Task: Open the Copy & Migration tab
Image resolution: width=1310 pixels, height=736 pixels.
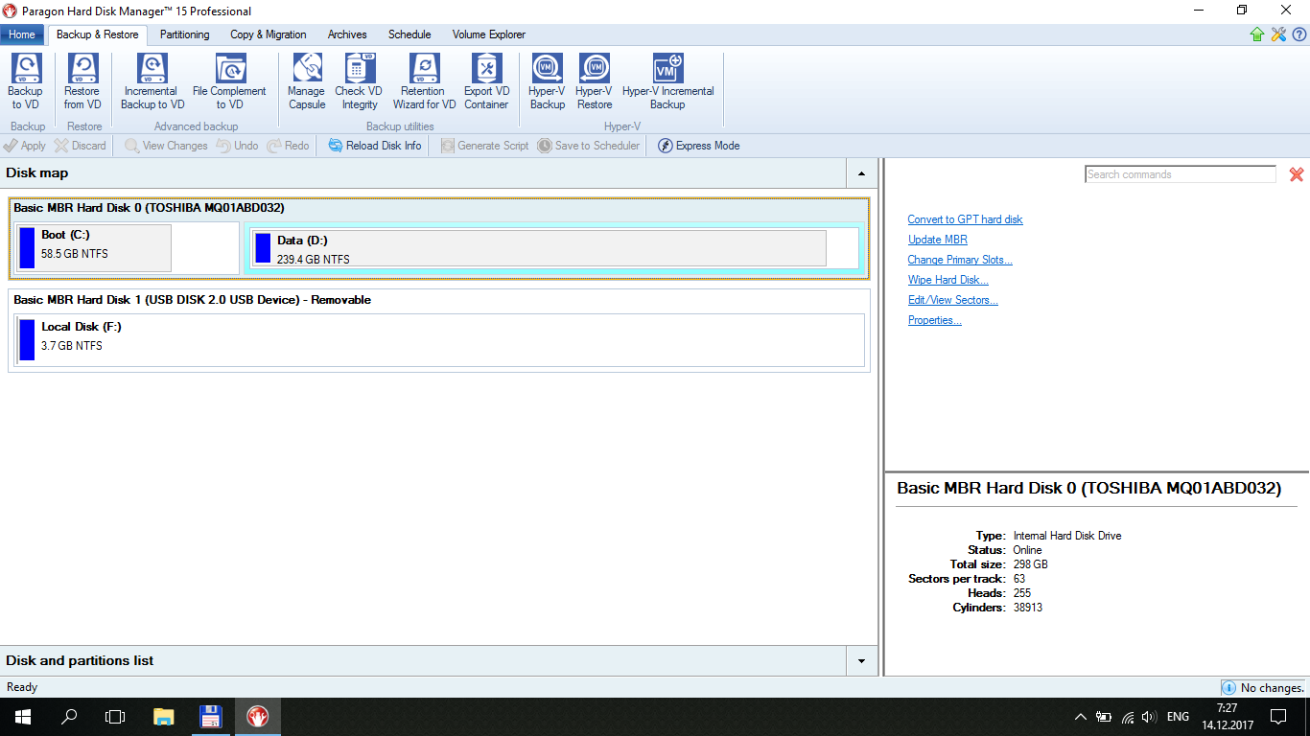Action: click(269, 34)
